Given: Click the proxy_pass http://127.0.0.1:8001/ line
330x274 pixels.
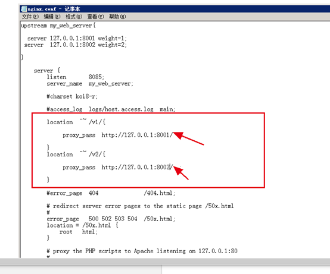Looking at the screenshot, I should (118, 135).
